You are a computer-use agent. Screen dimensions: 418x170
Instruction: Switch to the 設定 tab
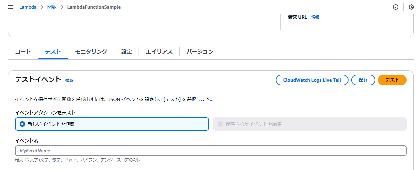coord(127,52)
